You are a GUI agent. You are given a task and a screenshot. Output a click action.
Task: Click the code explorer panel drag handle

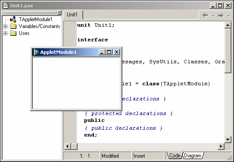pyautogui.click(x=30, y=12)
